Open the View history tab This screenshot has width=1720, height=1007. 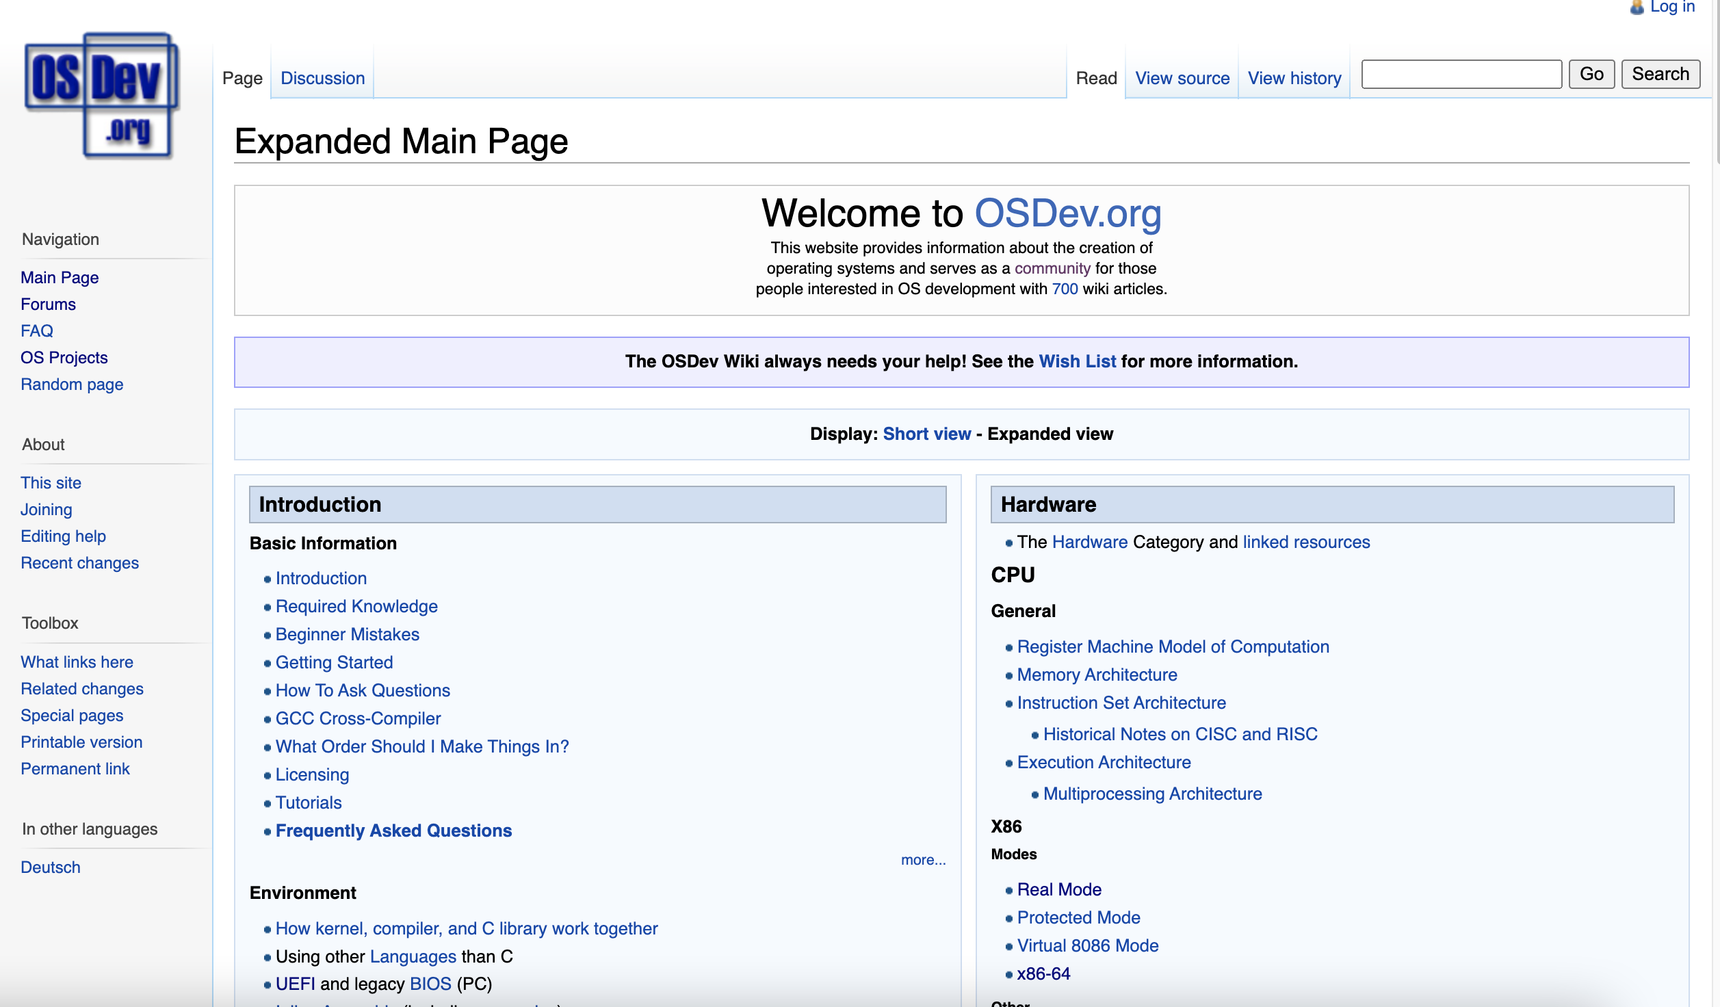pos(1294,78)
